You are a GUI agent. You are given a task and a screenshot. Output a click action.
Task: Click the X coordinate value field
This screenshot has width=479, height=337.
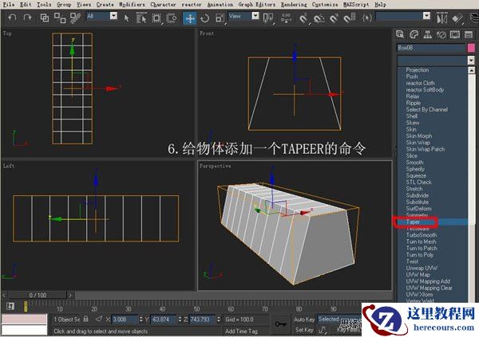click(x=125, y=319)
